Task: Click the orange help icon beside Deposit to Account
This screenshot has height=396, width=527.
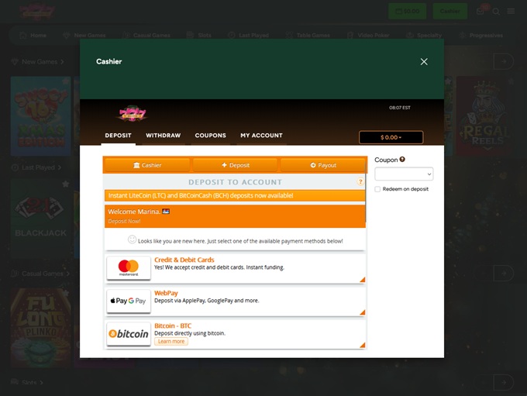Action: coord(360,182)
